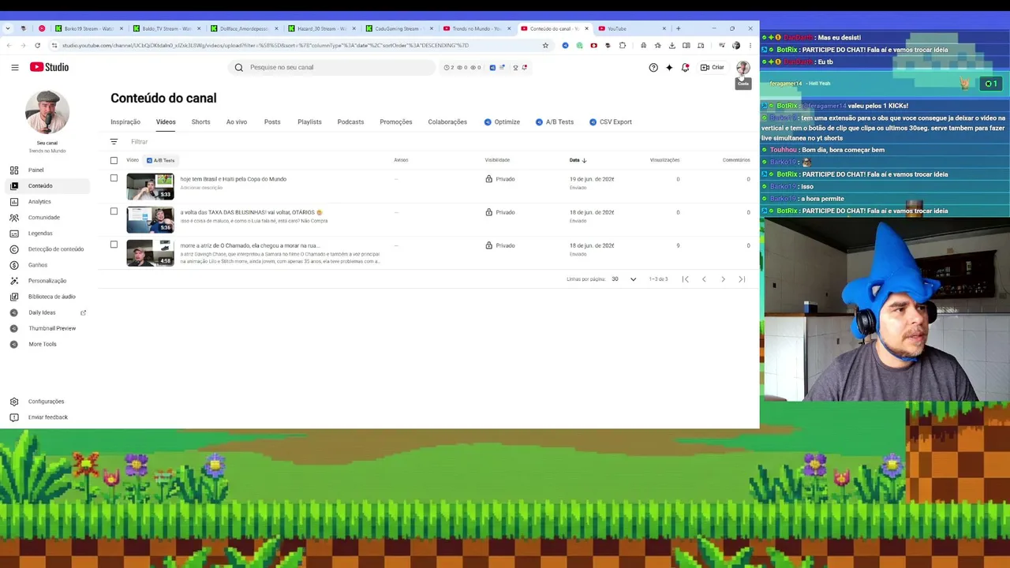
Task: Toggle the select-all videos checkbox
Action: pos(114,160)
